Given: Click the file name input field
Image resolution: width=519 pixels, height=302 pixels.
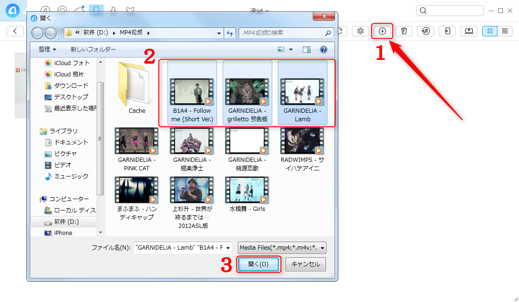Looking at the screenshot, I should [179, 248].
